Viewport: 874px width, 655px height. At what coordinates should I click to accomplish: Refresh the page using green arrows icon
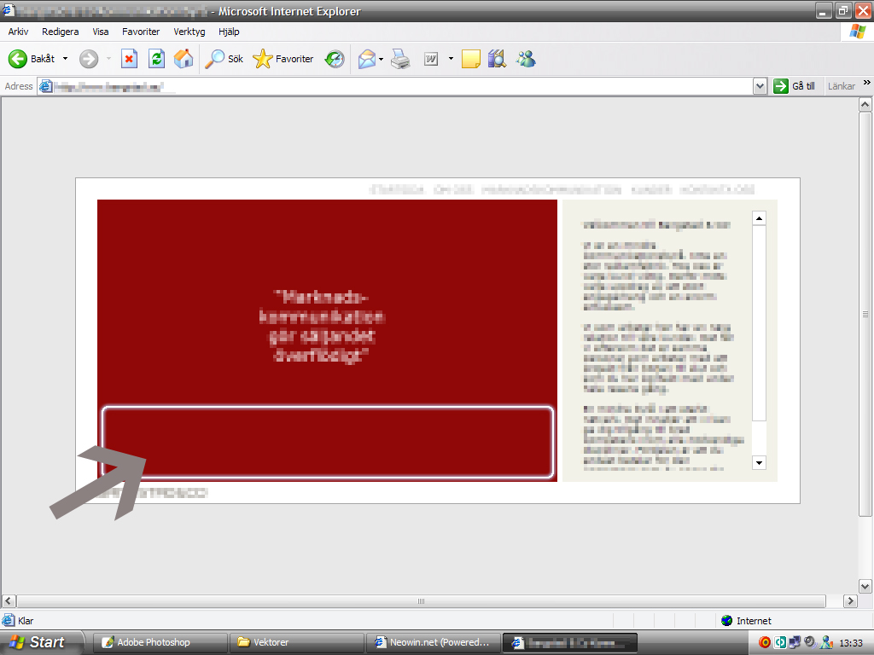pos(157,59)
